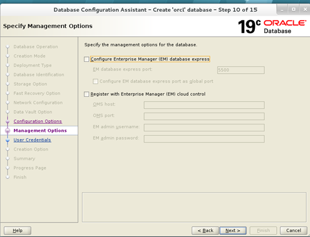Click the EM database express port field
The height and width of the screenshot is (237, 310).
coord(241,70)
